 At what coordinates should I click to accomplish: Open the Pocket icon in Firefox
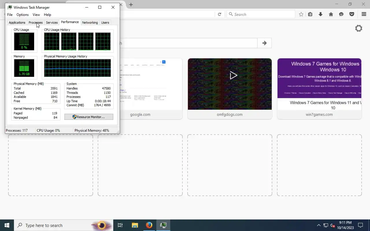pyautogui.click(x=352, y=14)
